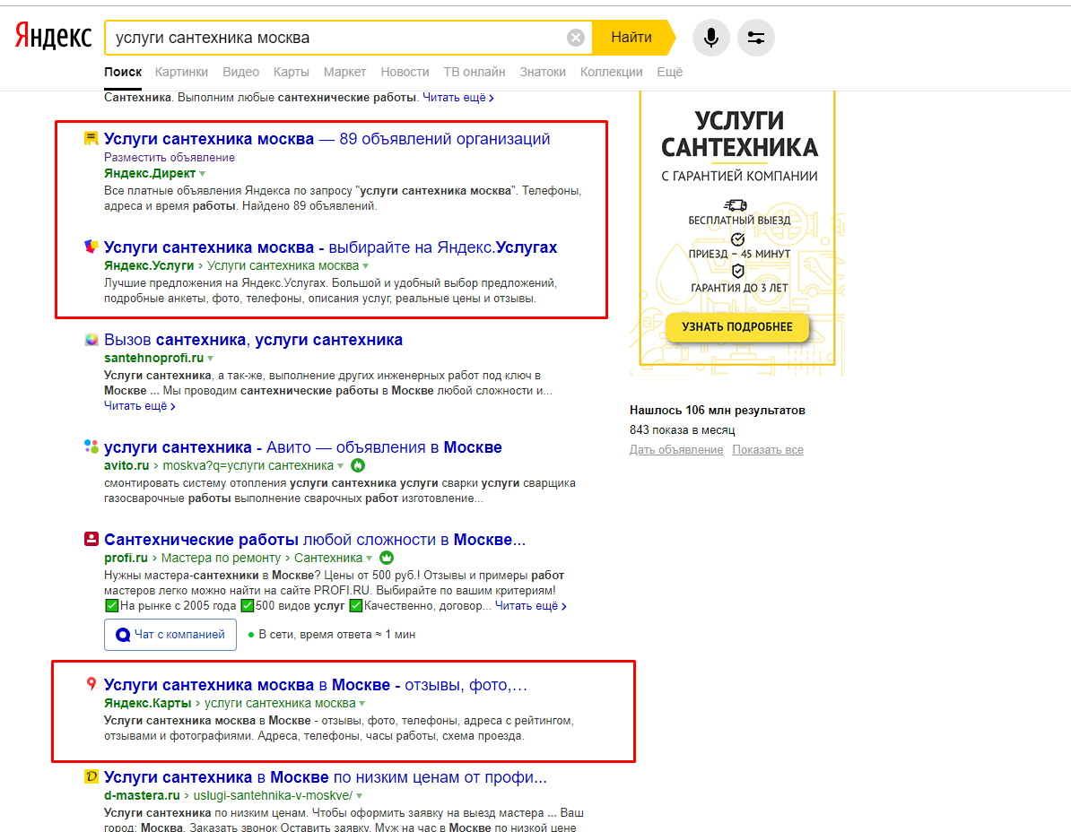Open 'Сантехнические работы любой сложности' result
This screenshot has height=832, width=1071.
click(x=315, y=539)
